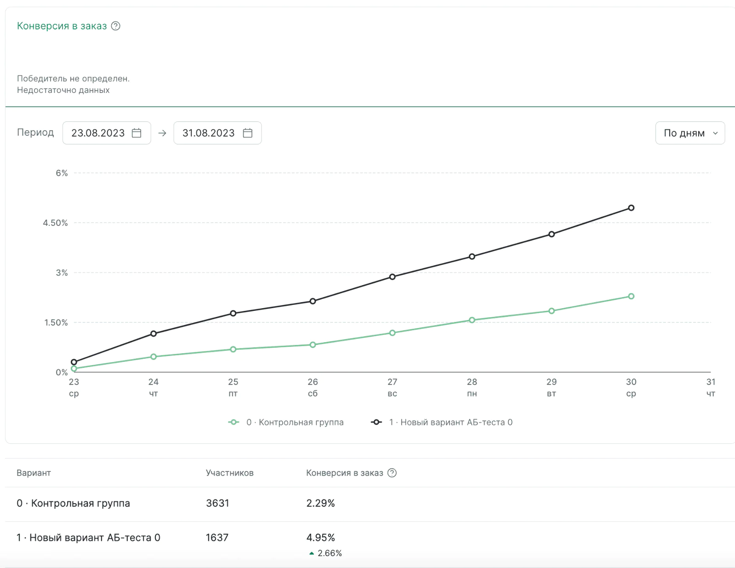Click black line data point on day 30

click(631, 208)
